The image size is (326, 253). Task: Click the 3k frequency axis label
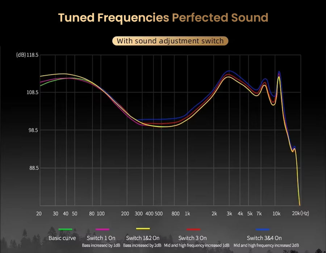229,213
